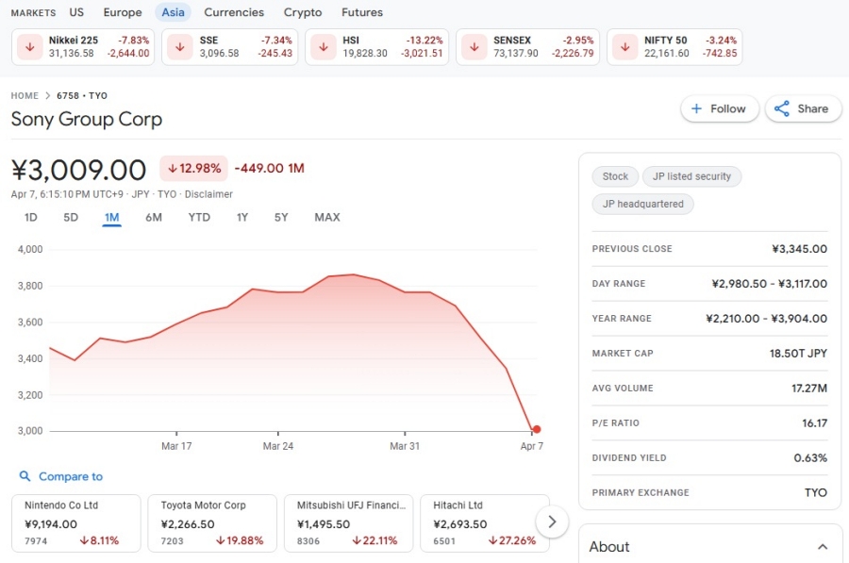The height and width of the screenshot is (563, 849).
Task: Switch chart to MAX range
Action: 327,217
